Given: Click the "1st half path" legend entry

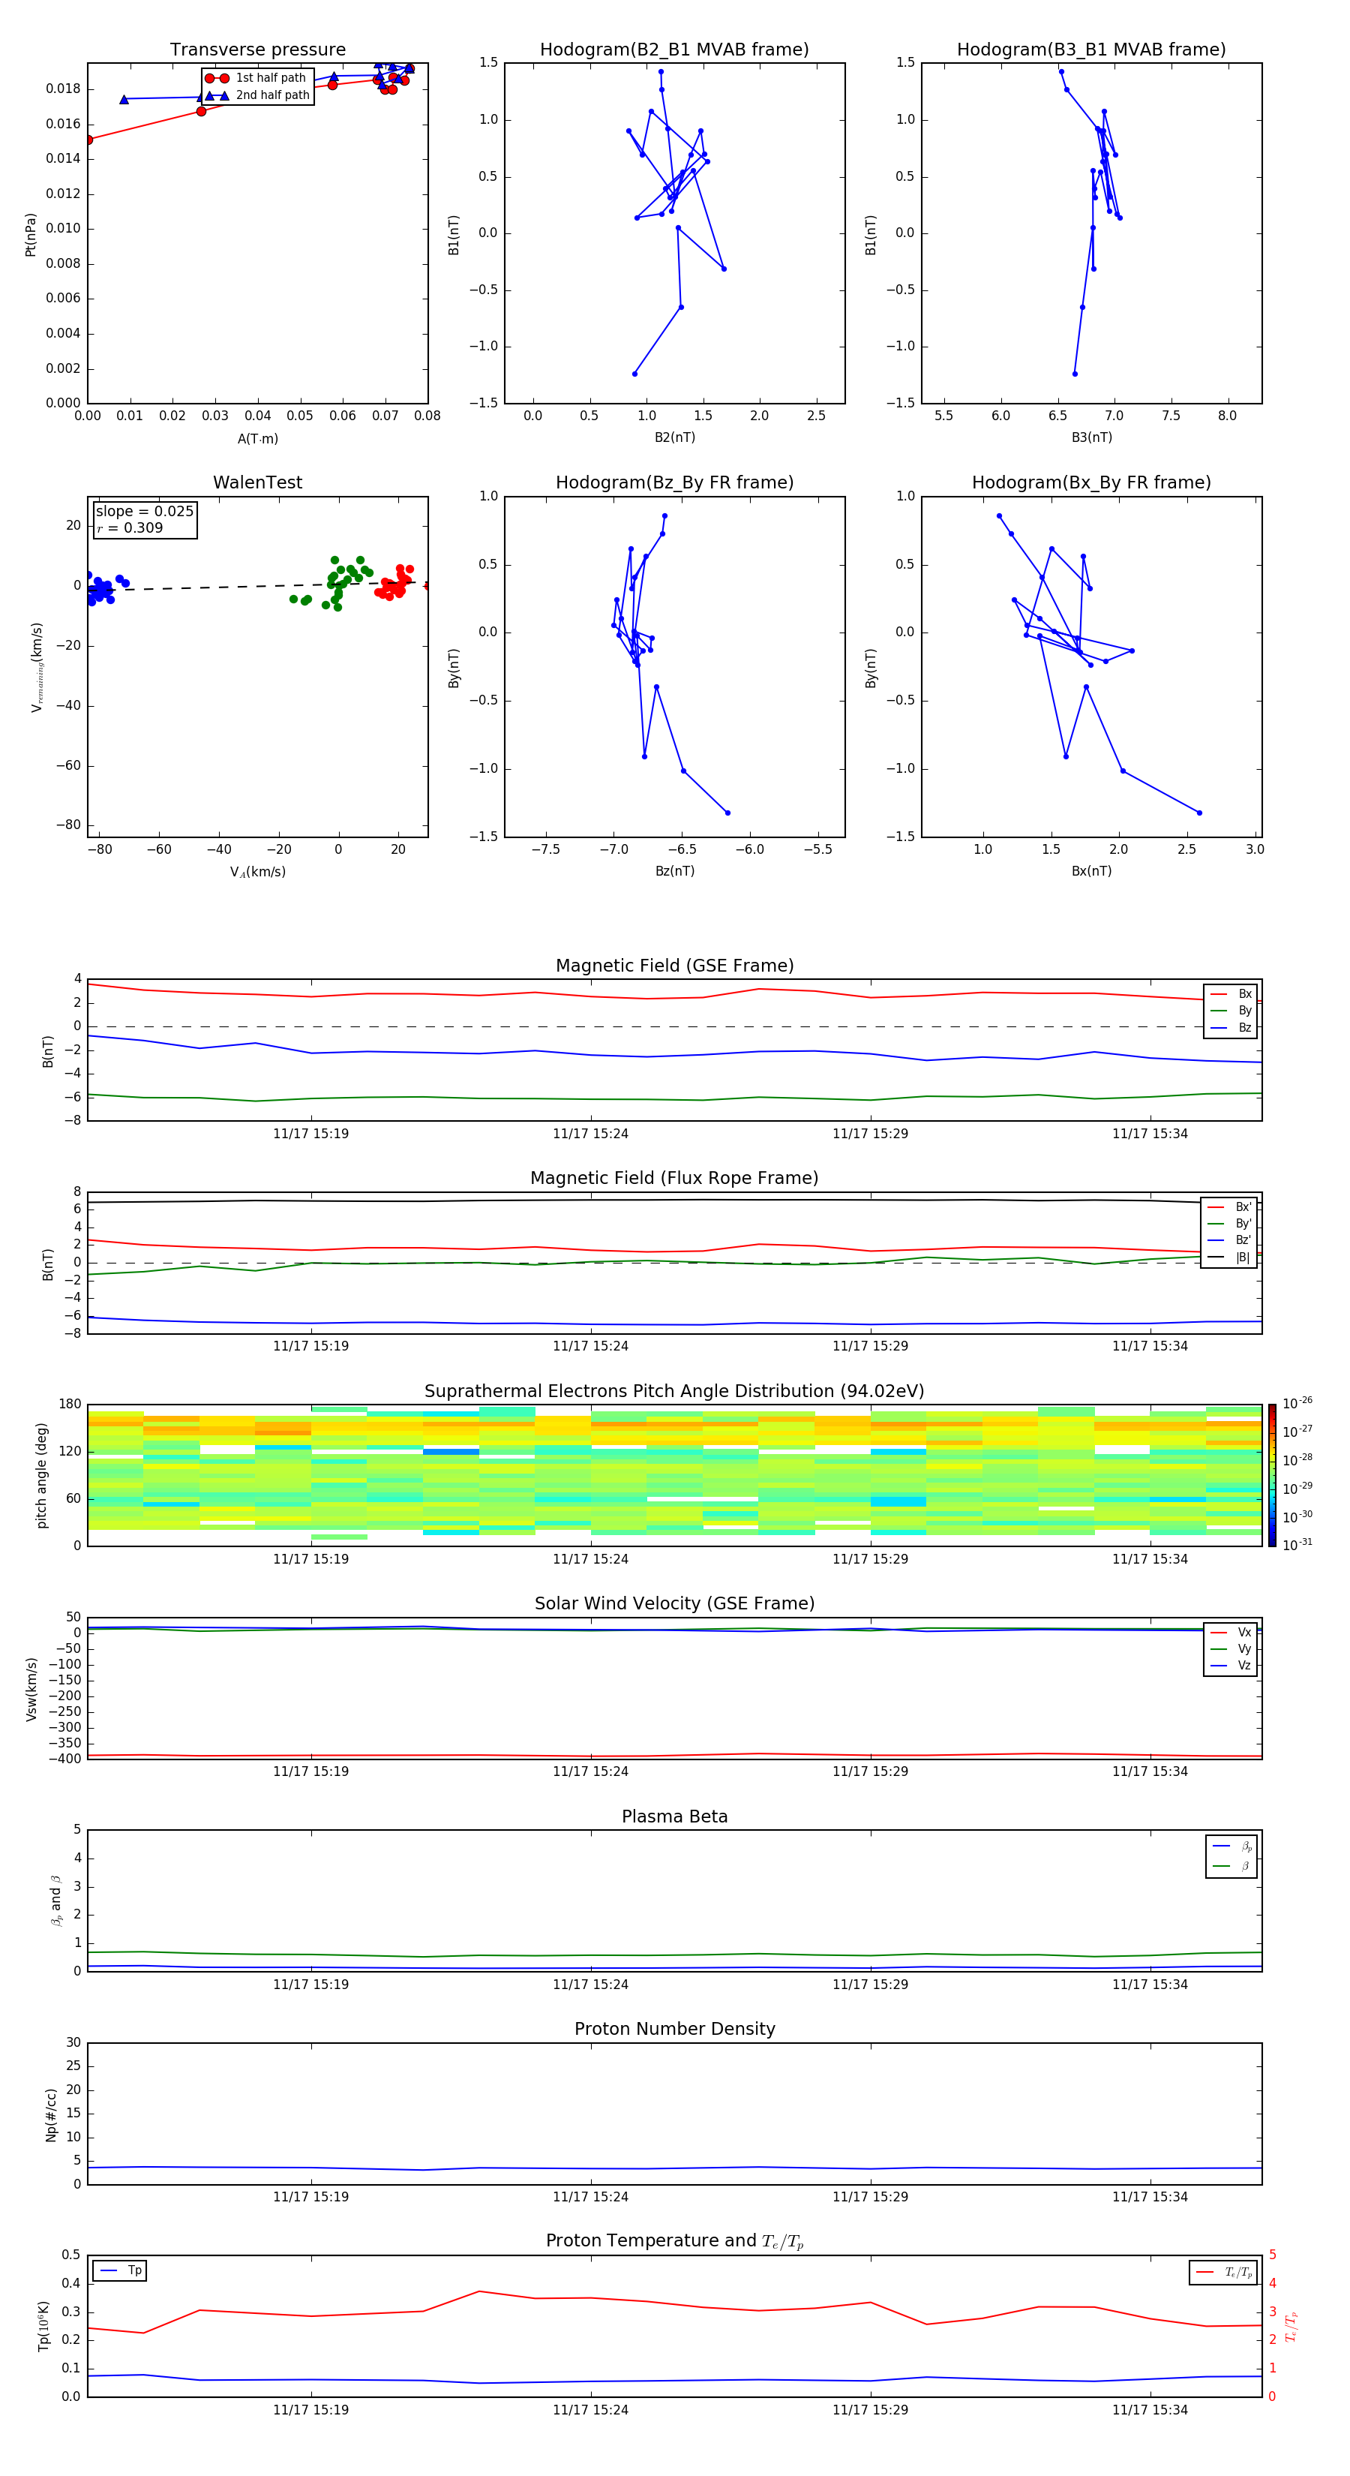Looking at the screenshot, I should pos(256,78).
